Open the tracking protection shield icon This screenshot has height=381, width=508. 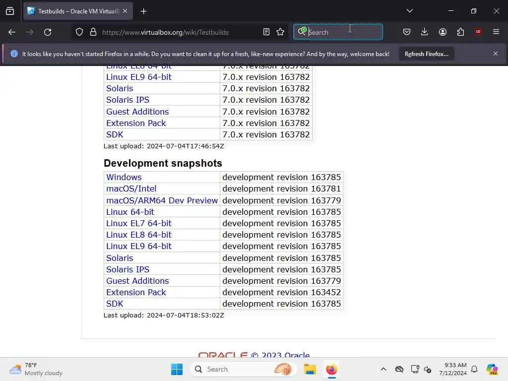(79, 32)
